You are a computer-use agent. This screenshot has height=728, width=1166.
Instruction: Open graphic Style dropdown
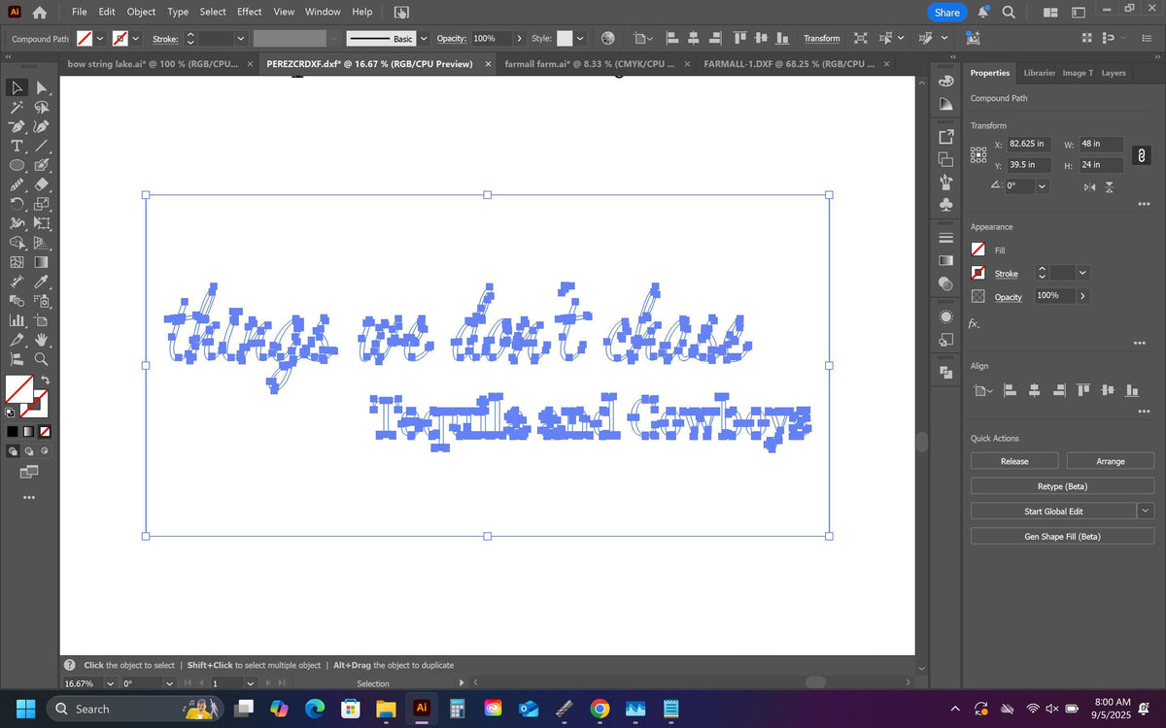coord(580,38)
